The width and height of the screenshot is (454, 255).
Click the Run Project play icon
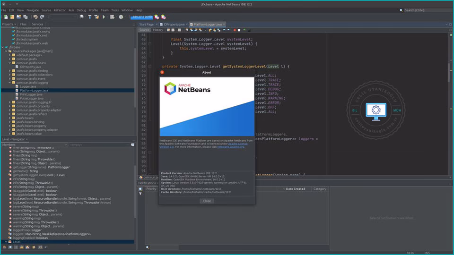tap(104, 17)
